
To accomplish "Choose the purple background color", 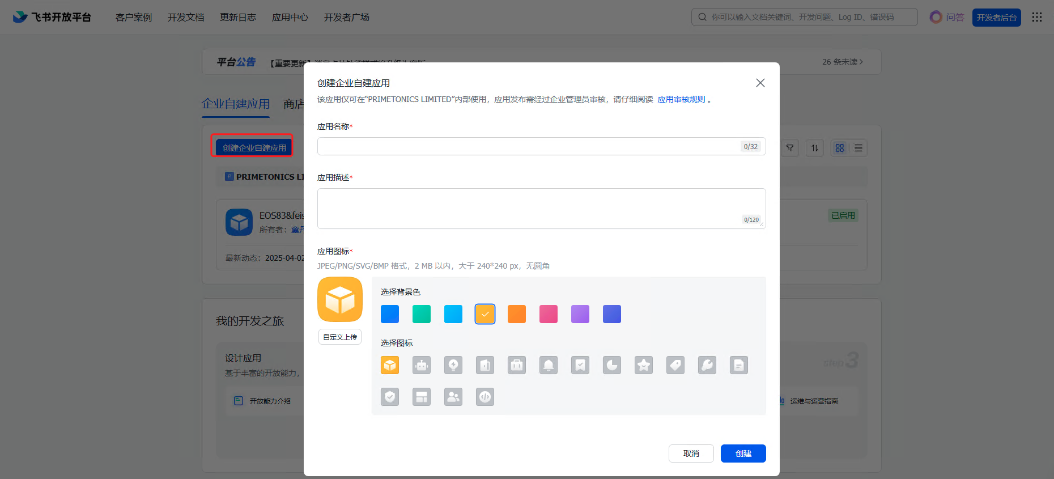I will pyautogui.click(x=580, y=314).
